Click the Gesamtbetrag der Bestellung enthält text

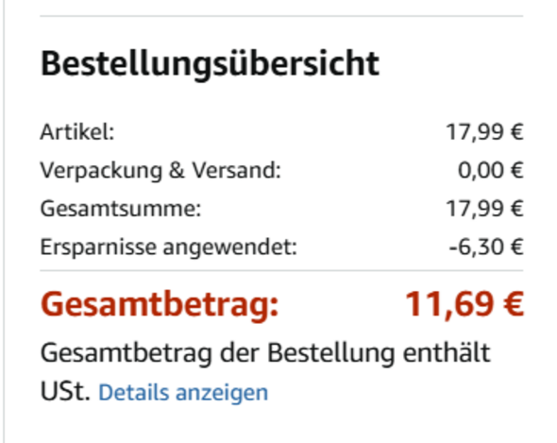pos(265,353)
